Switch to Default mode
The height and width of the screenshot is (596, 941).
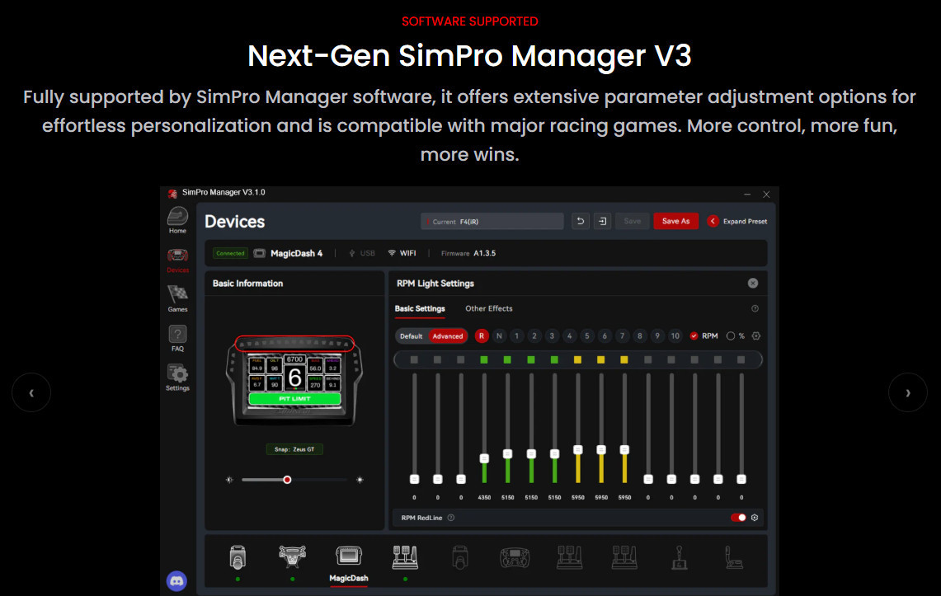point(411,336)
